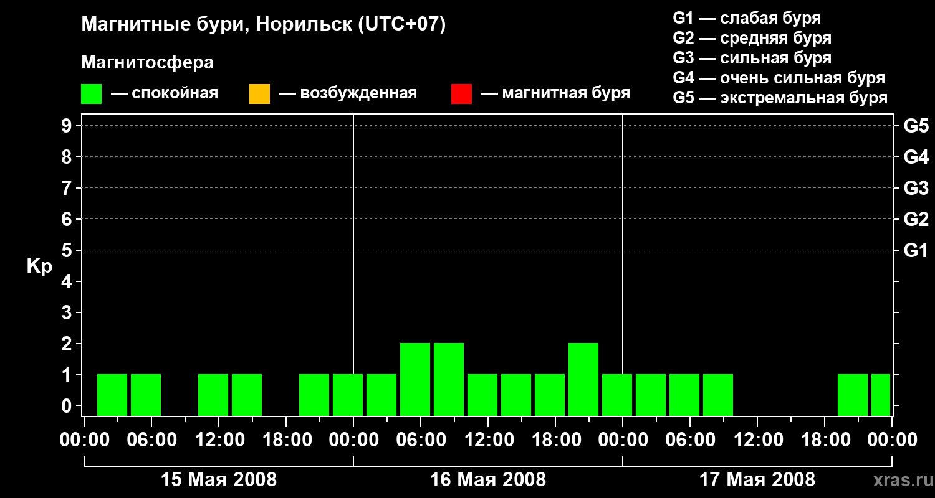935x498 pixels.
Task: Click the '— спокойная' legend label
Action: click(165, 93)
